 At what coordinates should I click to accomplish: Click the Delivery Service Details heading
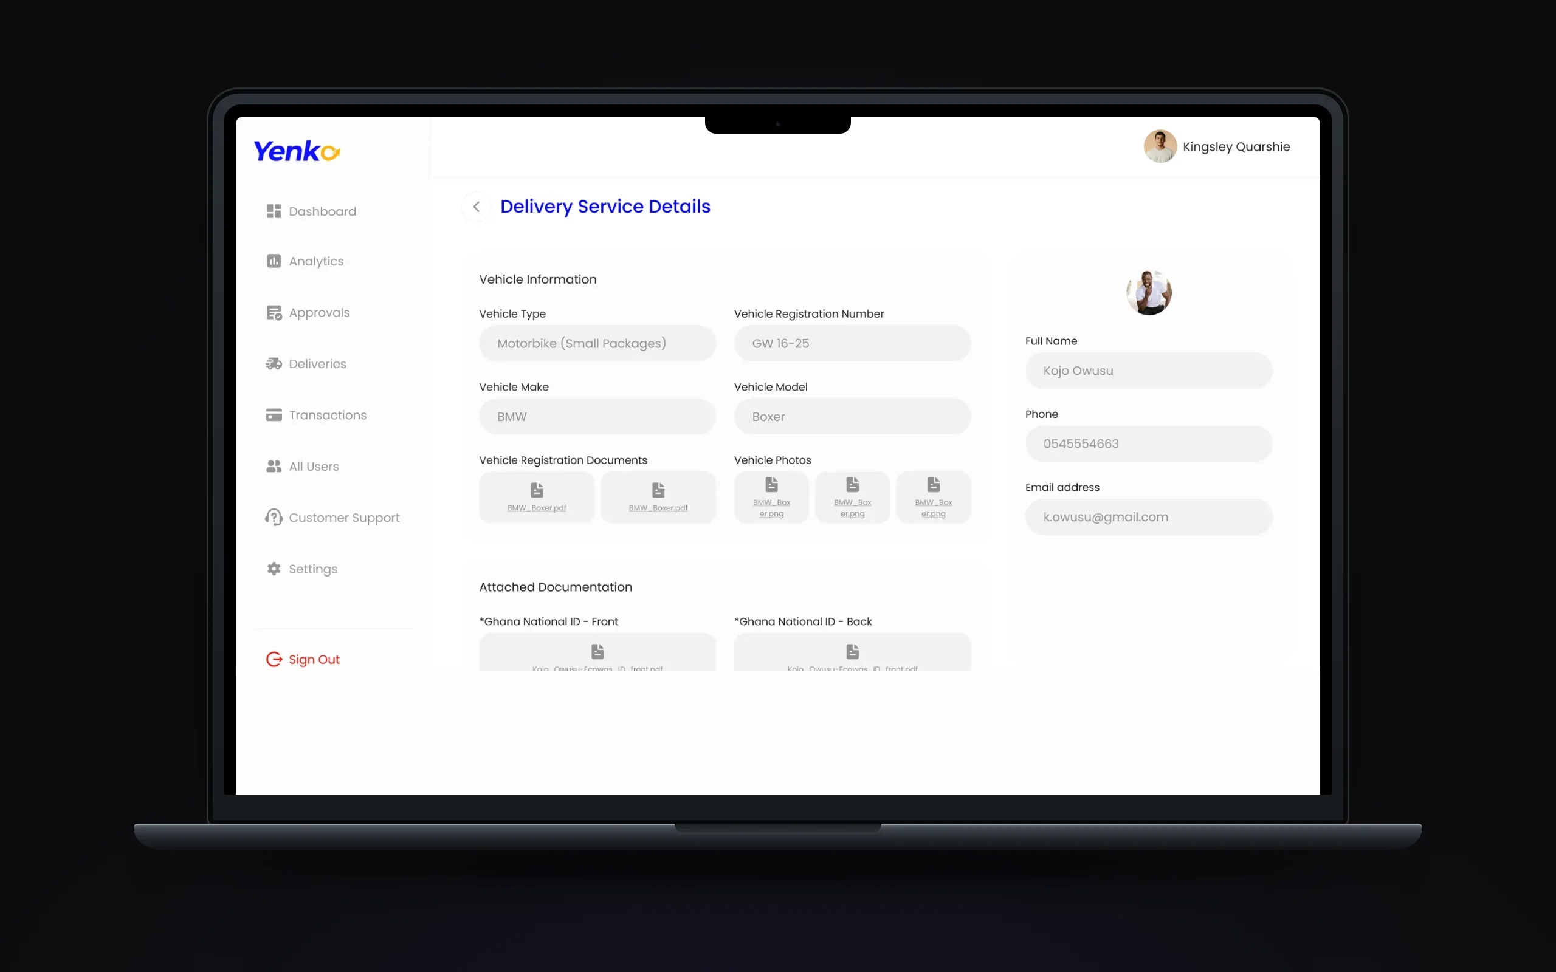(605, 207)
